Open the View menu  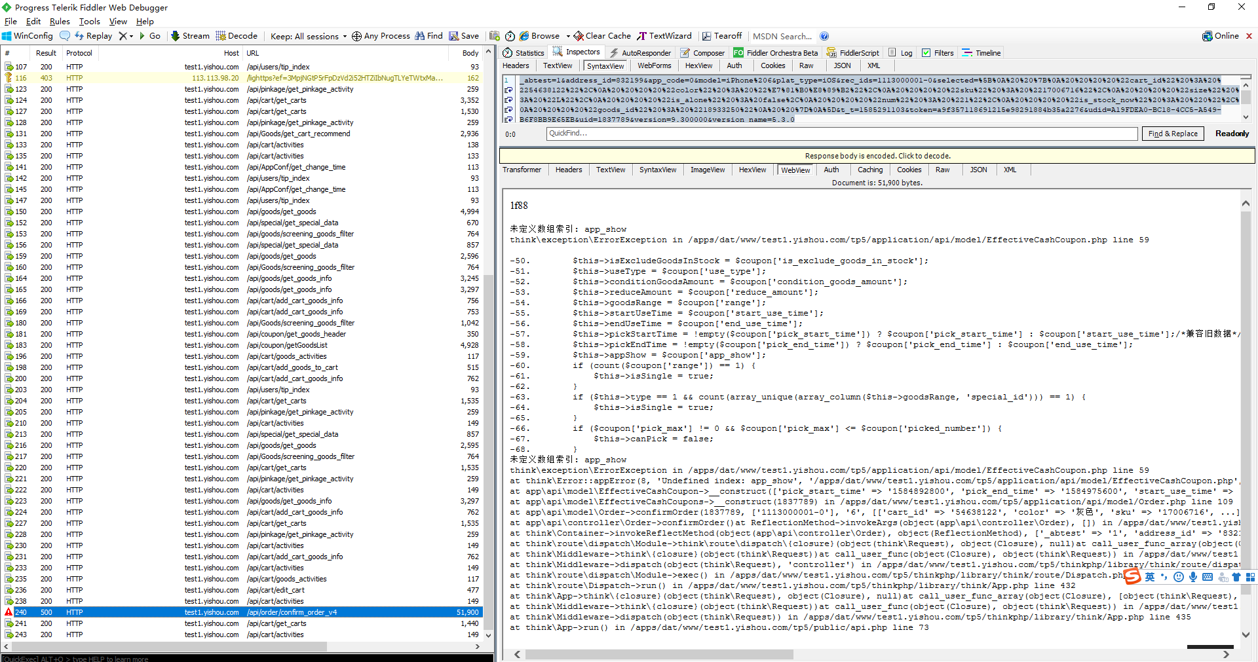pos(118,22)
